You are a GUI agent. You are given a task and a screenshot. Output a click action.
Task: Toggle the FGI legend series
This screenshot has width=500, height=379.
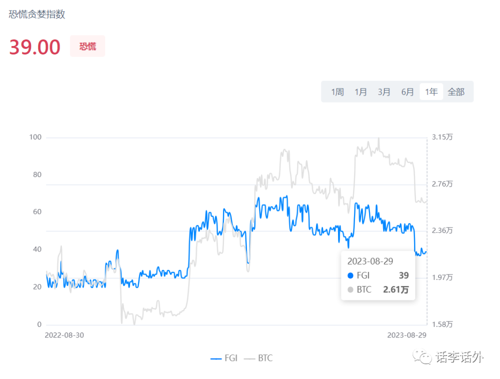coord(224,358)
